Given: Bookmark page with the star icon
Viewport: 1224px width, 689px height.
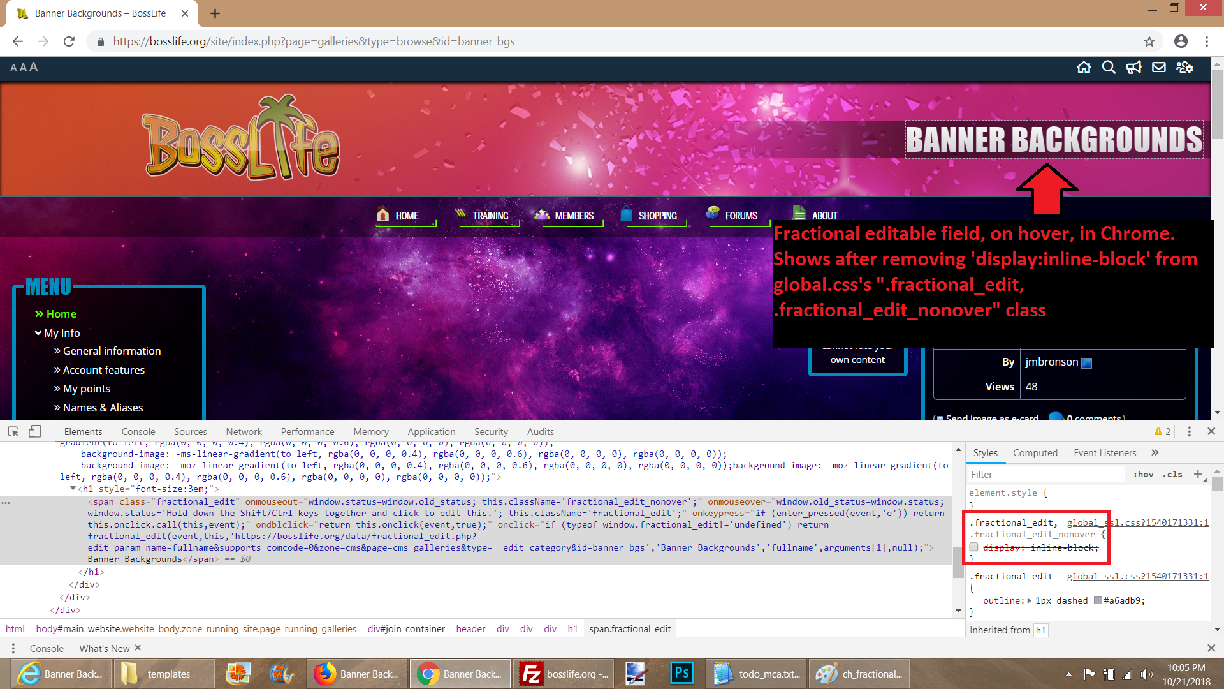Looking at the screenshot, I should tap(1149, 41).
